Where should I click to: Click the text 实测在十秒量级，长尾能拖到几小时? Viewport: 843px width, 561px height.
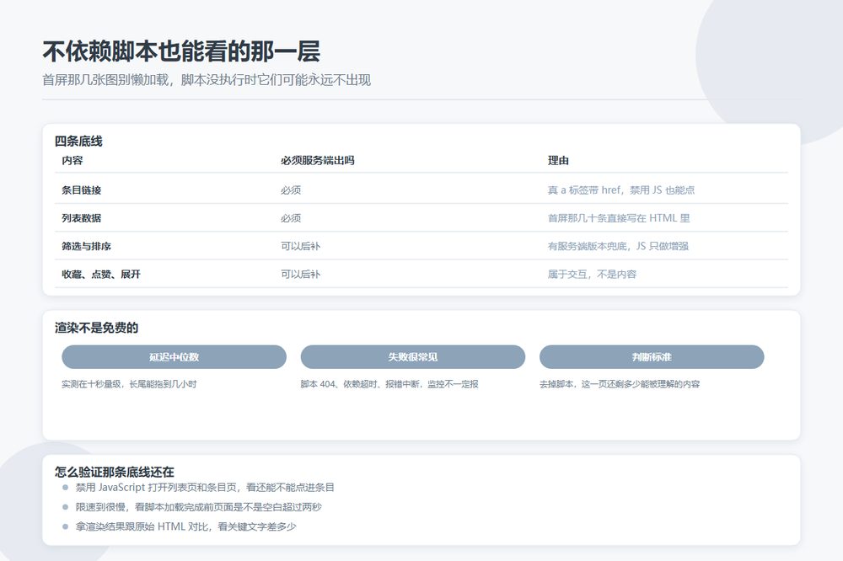[x=129, y=384]
